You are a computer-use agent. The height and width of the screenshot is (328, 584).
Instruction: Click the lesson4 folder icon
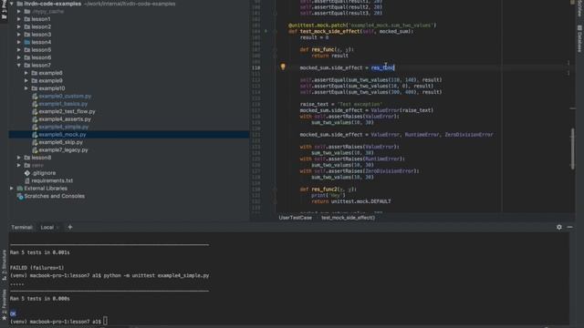[x=27, y=42]
